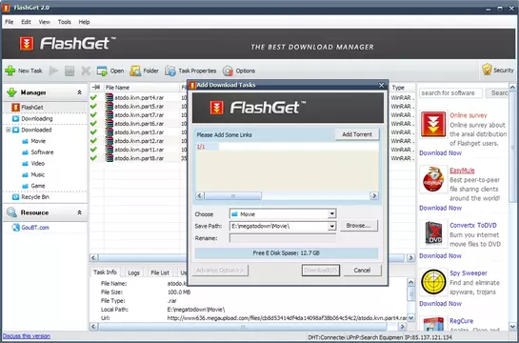Viewport: 519px width, 343px height.
Task: Open the Recycle Bin category
Action: pyautogui.click(x=35, y=197)
